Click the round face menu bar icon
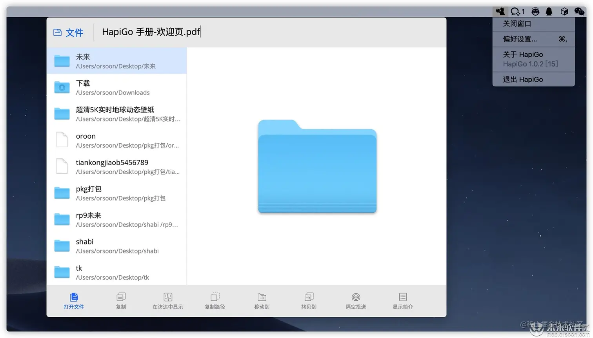 point(535,11)
